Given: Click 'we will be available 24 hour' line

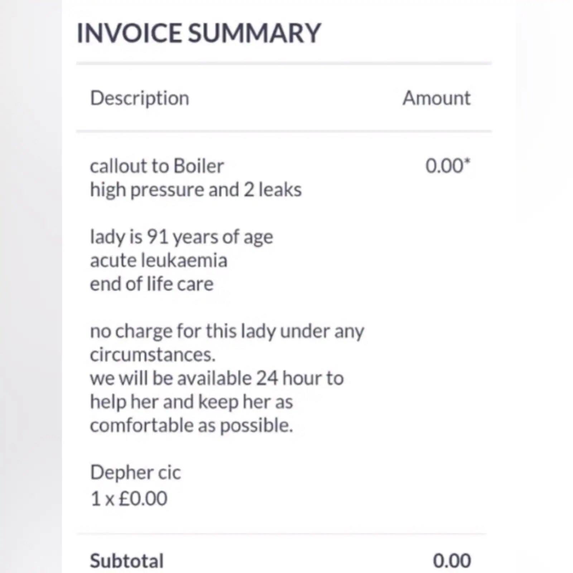Looking at the screenshot, I should (x=217, y=378).
